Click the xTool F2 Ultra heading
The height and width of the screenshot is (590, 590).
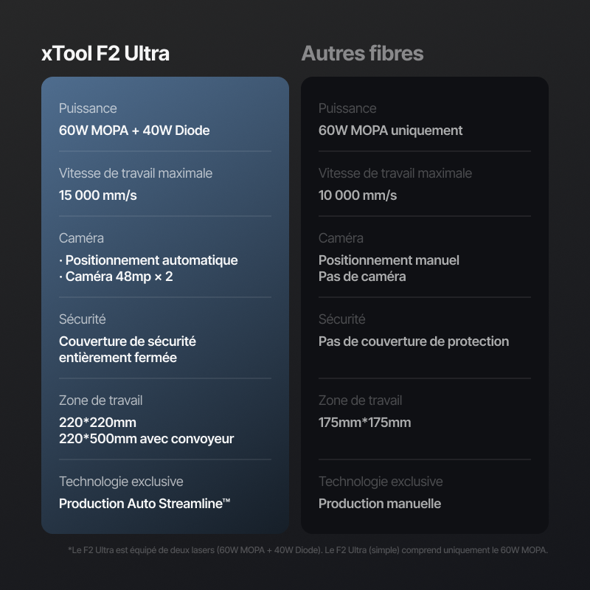tap(105, 54)
